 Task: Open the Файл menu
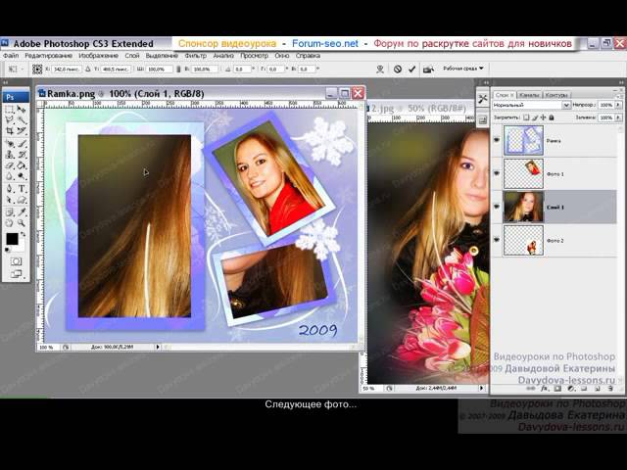tap(11, 56)
